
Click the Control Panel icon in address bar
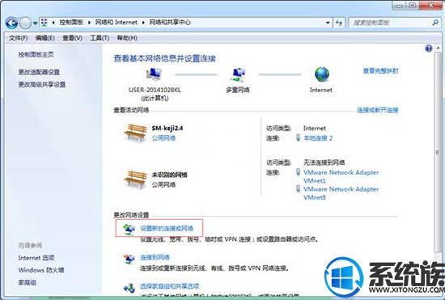point(44,23)
